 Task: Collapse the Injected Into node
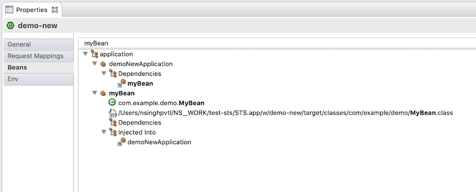coord(104,132)
